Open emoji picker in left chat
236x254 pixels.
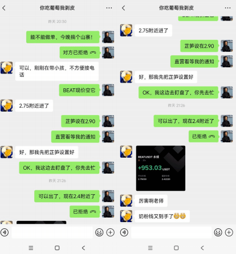click(x=99, y=232)
